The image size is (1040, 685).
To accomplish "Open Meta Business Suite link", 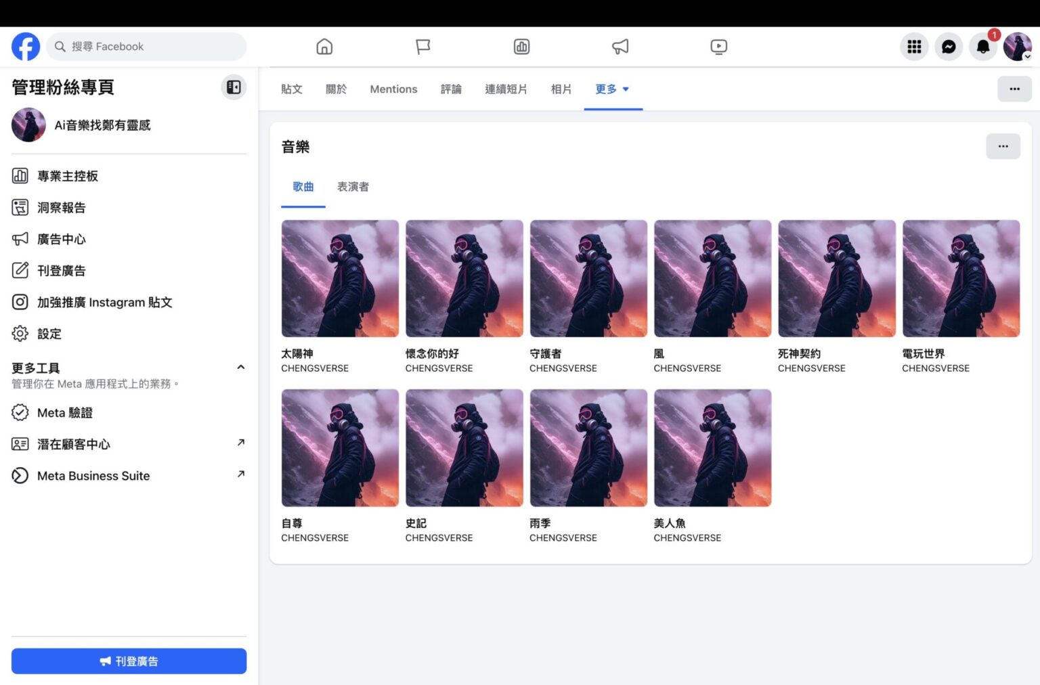I will tap(93, 476).
